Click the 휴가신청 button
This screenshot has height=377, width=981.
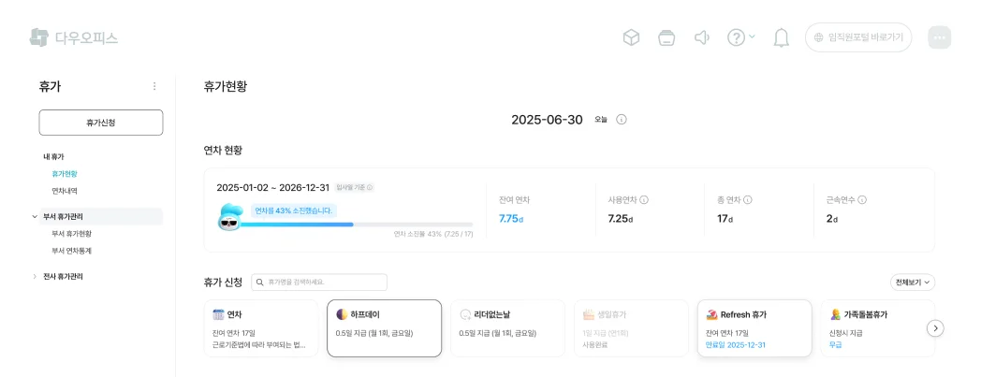click(101, 123)
